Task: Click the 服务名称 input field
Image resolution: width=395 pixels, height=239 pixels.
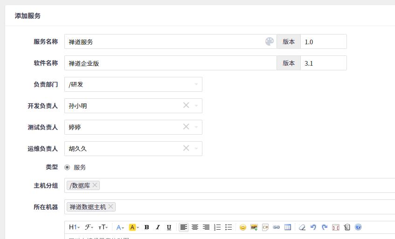Action: click(x=171, y=41)
